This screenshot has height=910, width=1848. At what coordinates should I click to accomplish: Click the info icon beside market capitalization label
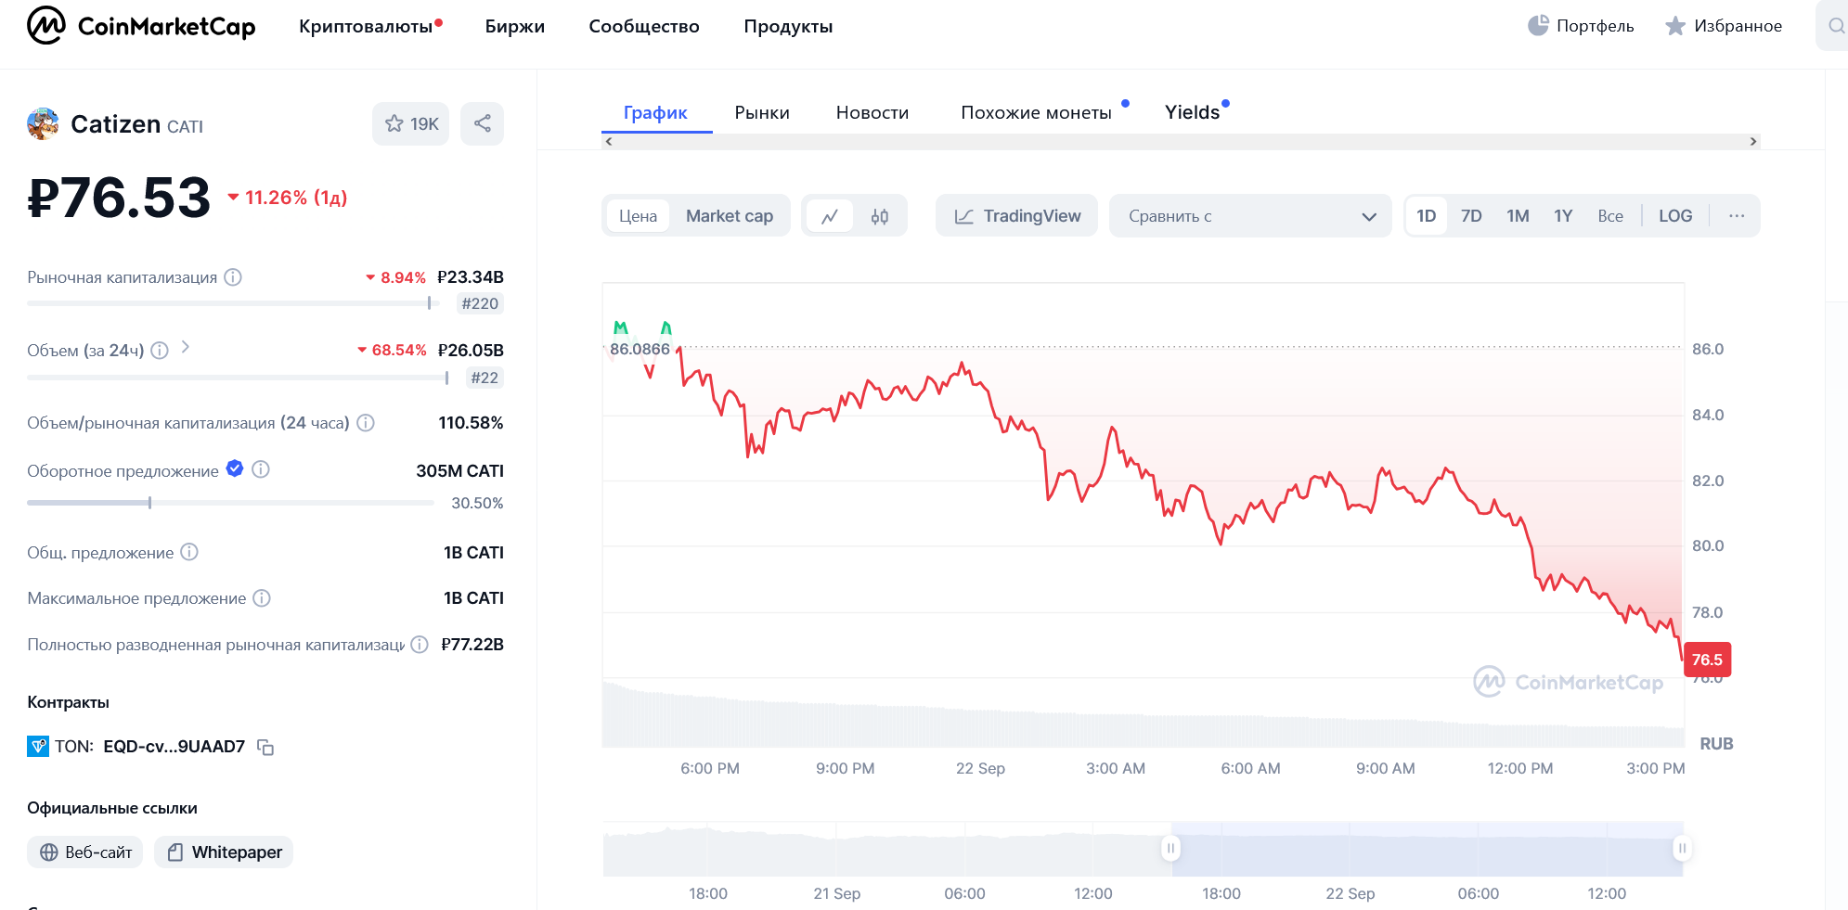pos(233,277)
